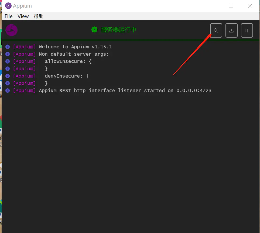Select the 'allowInsecure: {' log line

68,61
